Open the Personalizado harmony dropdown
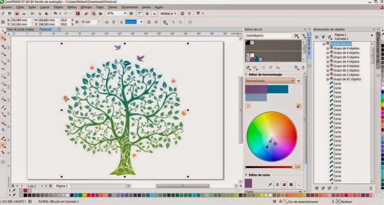The width and height of the screenshot is (384, 205). pyautogui.click(x=293, y=81)
